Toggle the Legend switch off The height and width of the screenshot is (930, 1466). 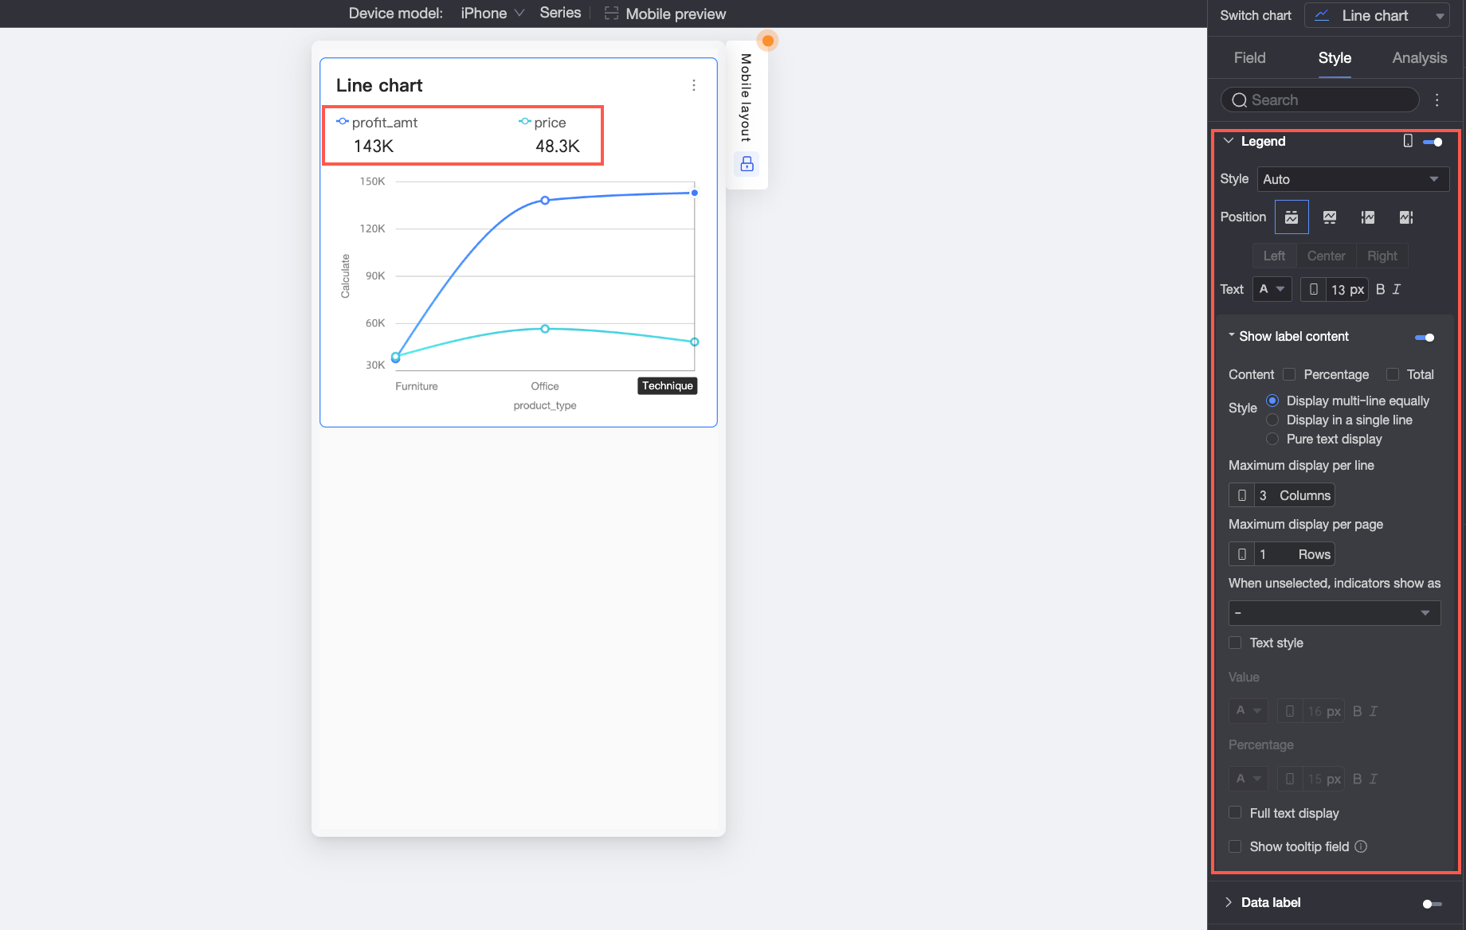coord(1433,142)
